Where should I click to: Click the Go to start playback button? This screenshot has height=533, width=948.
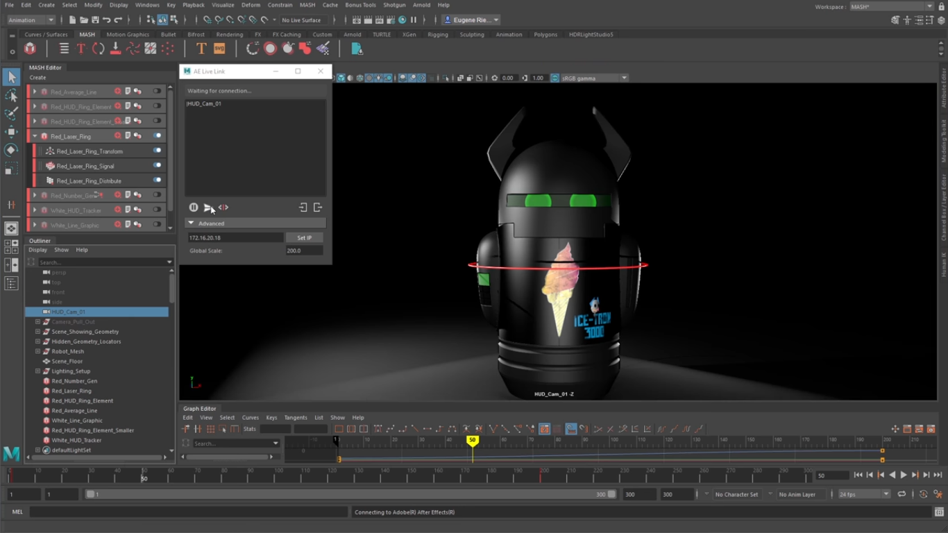coord(858,475)
